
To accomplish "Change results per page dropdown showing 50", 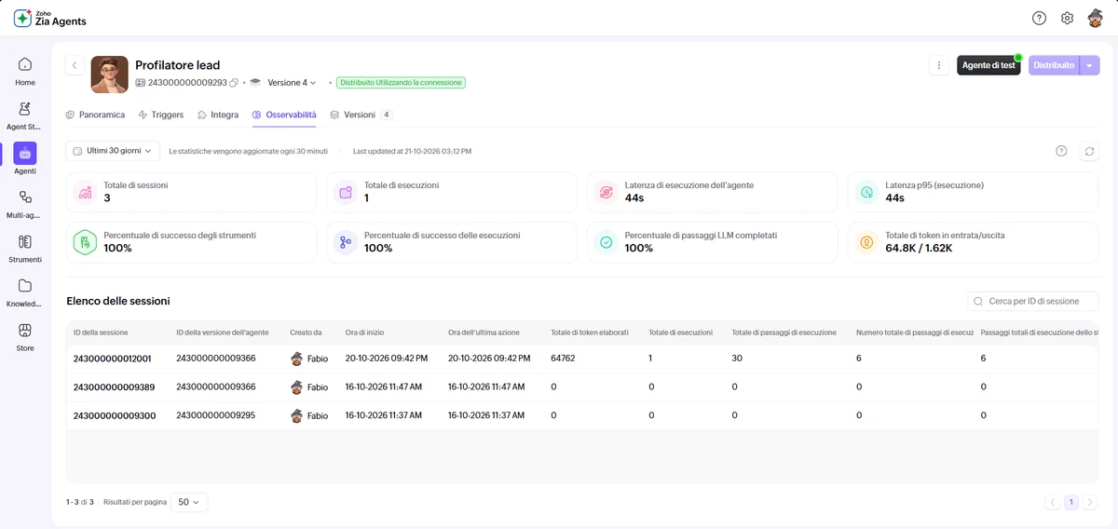I will coord(190,502).
